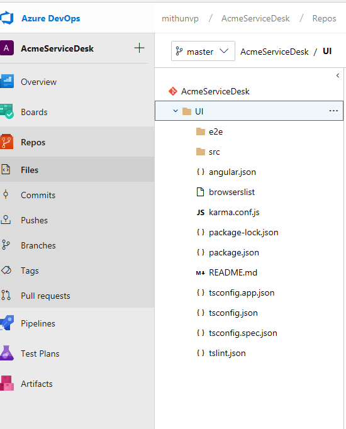Click the Azure DevOps logo icon
Viewport: 346px width, 429px height.
tap(6, 18)
